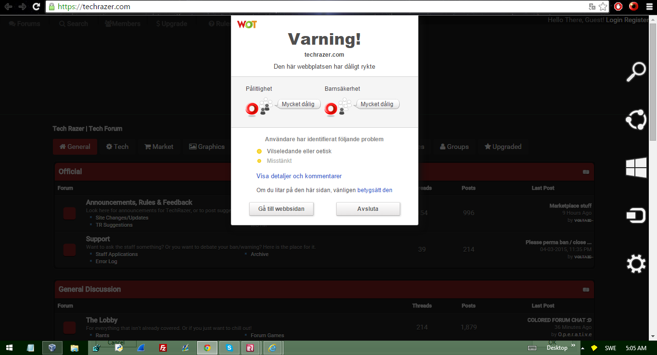Open Wireshark shark fin on taskbar
657x355 pixels.
coord(140,348)
